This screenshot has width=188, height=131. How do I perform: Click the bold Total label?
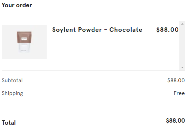[x=9, y=123]
